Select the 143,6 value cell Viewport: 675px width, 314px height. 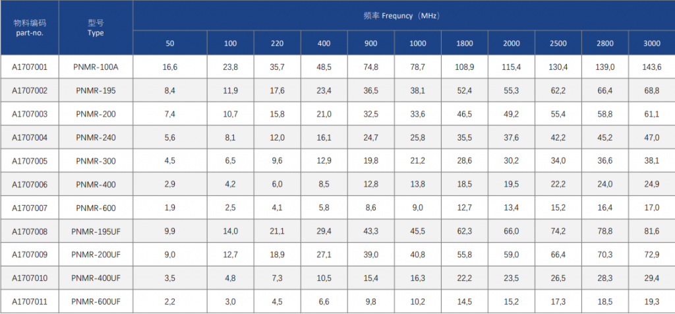[x=652, y=67]
